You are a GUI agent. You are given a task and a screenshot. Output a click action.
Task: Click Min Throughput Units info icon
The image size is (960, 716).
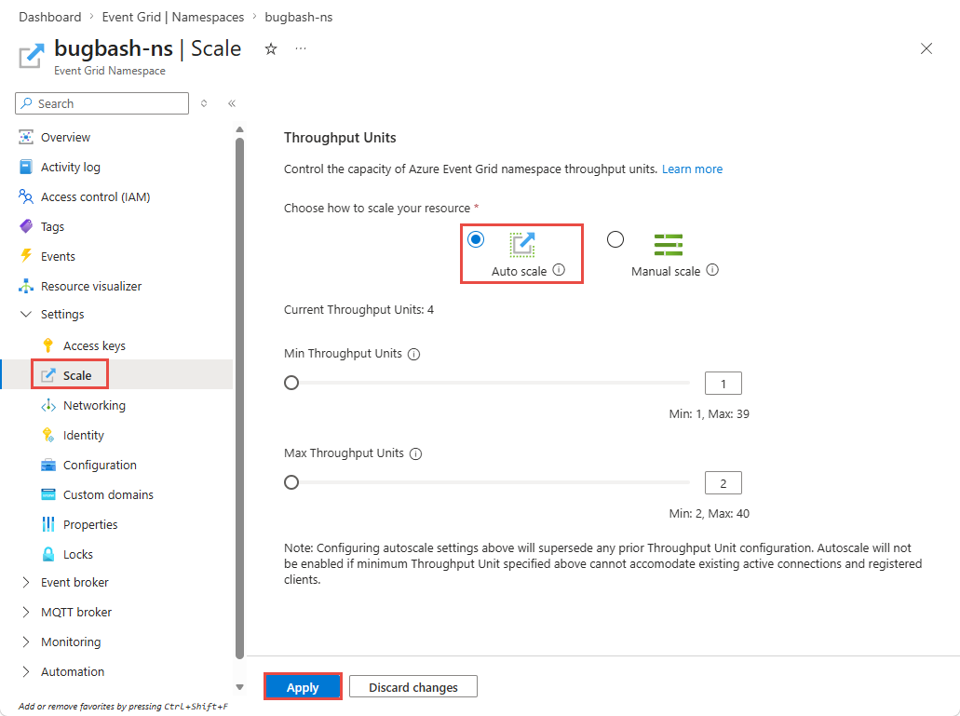(413, 355)
